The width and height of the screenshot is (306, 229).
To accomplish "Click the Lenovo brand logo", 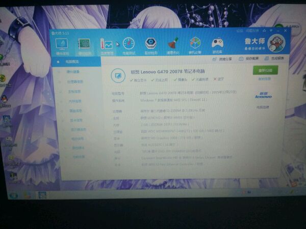I will pyautogui.click(x=263, y=95).
